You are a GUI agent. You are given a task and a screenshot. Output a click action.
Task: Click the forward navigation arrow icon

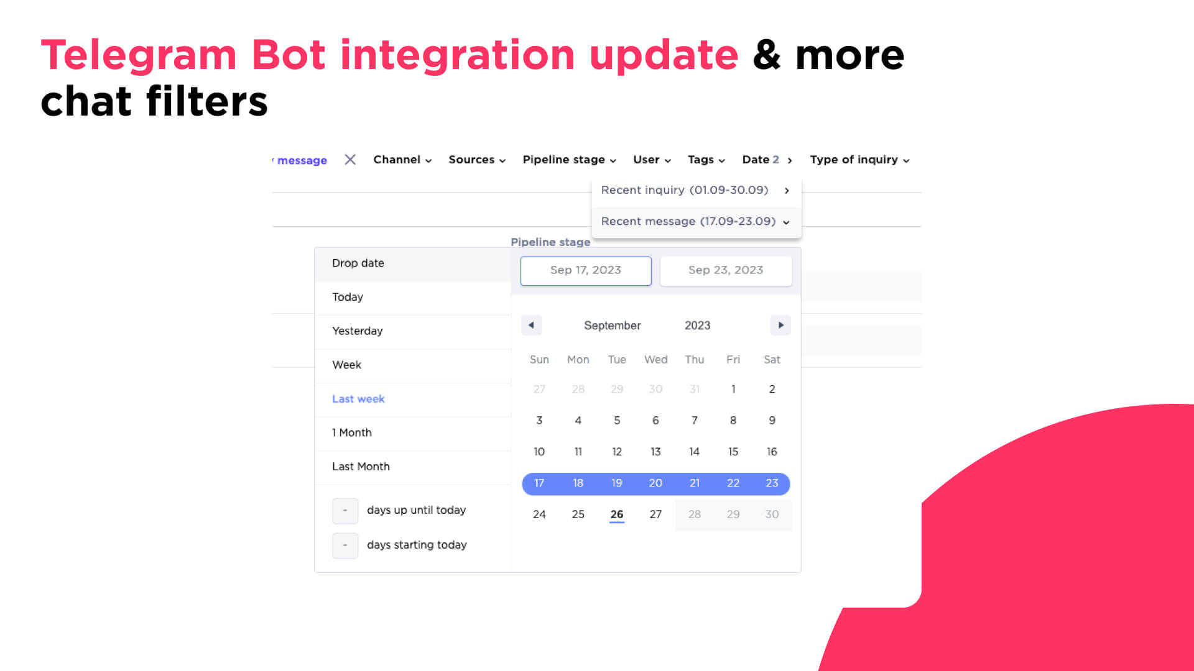click(780, 326)
